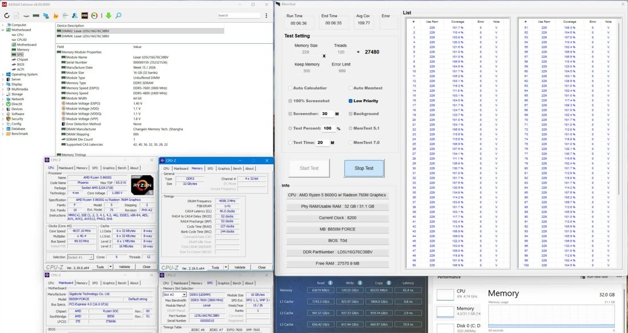The image size is (628, 333).
Task: Select the Memory graph thumbnail in Task Manager
Action: [445, 311]
